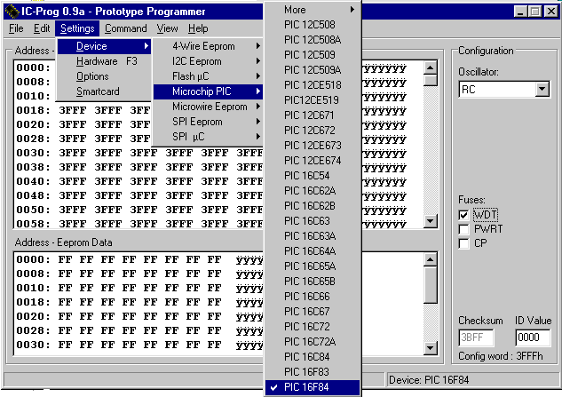562x397 pixels.
Task: Click status bar Device: PIC 16F84
Action: pos(429,380)
